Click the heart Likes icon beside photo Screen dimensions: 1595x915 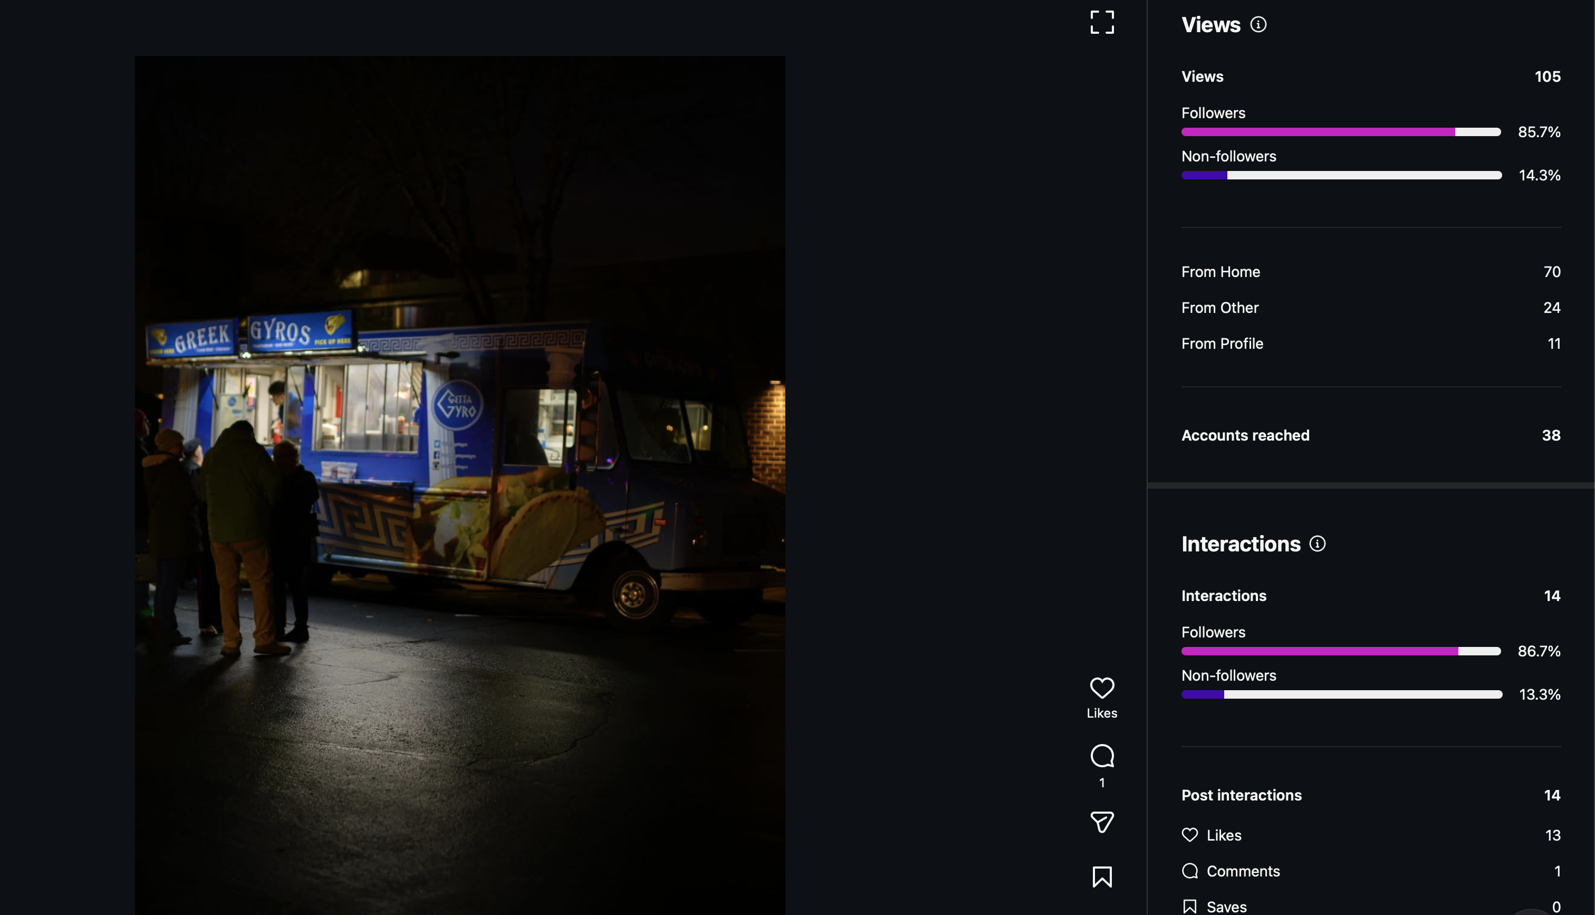click(1102, 688)
